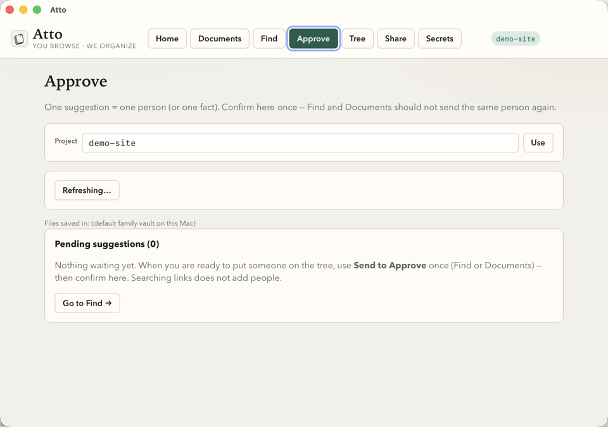Focus the Project name input field
This screenshot has height=427, width=608.
(x=300, y=142)
